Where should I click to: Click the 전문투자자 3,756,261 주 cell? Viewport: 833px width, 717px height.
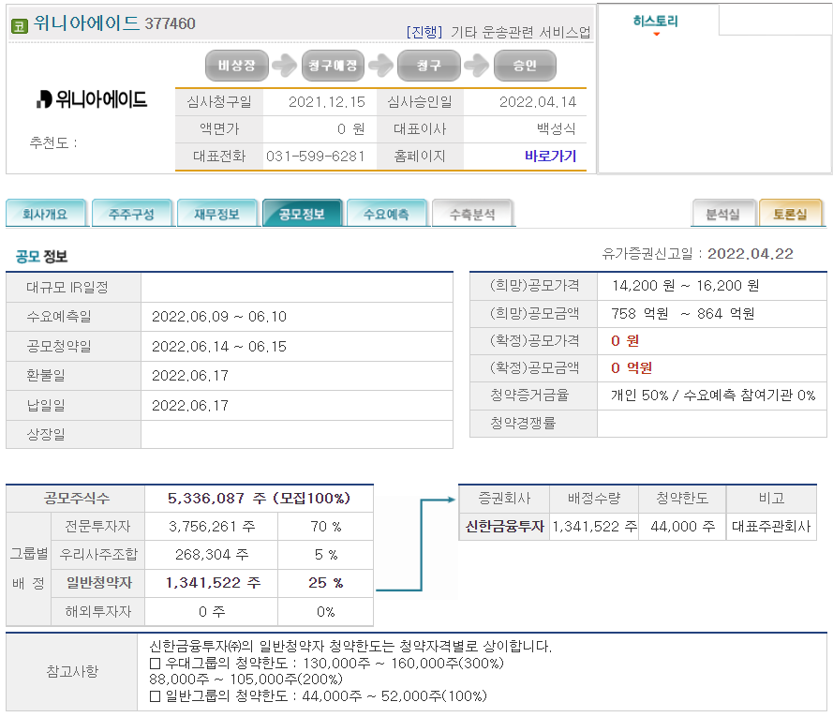tap(212, 526)
